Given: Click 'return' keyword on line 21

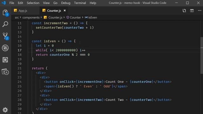Looking at the screenshot, I should pyautogui.click(x=38, y=68).
